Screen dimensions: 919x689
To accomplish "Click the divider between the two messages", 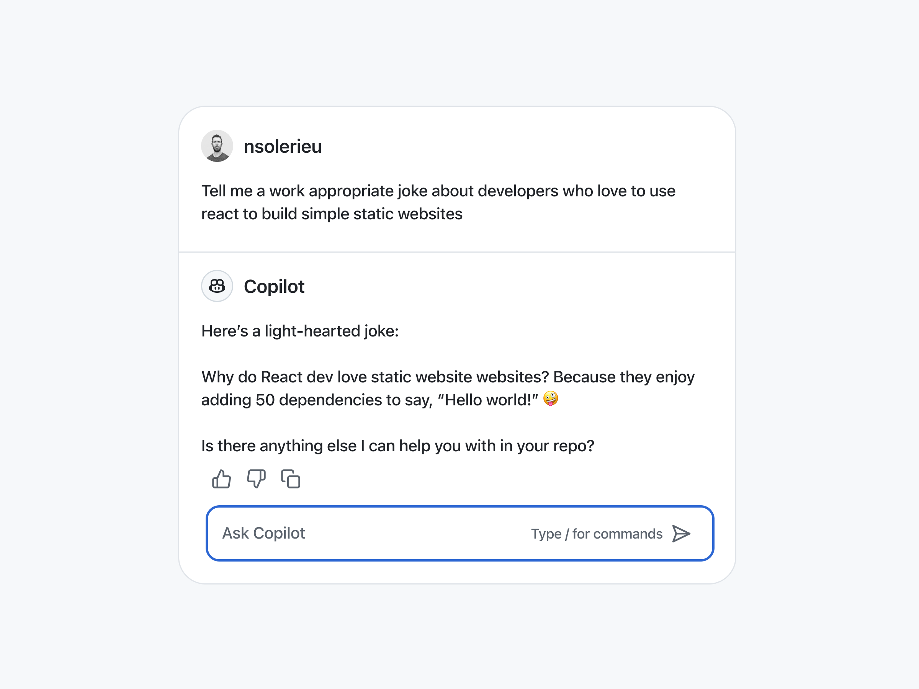I will click(x=457, y=252).
